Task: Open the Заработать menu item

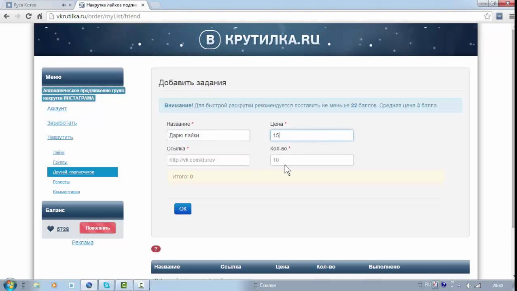Action: pyautogui.click(x=62, y=123)
